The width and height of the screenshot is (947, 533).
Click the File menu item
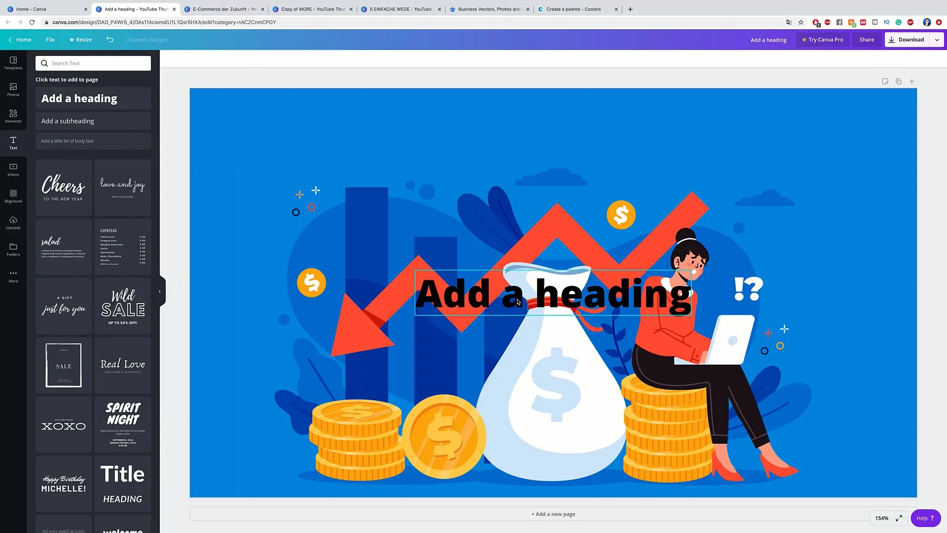[x=50, y=39]
